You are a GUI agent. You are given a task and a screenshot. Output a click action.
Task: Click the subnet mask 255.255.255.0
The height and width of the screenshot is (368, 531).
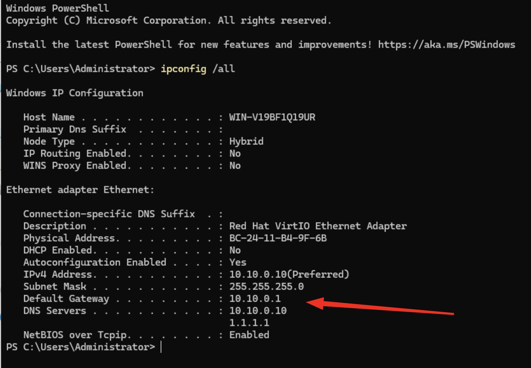coord(266,286)
